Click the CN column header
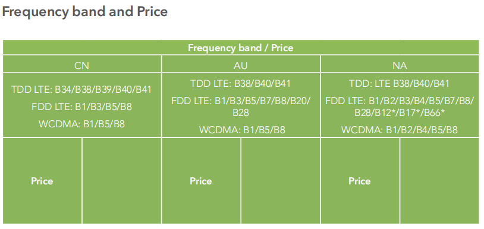The width and height of the screenshot is (484, 229). (82, 66)
